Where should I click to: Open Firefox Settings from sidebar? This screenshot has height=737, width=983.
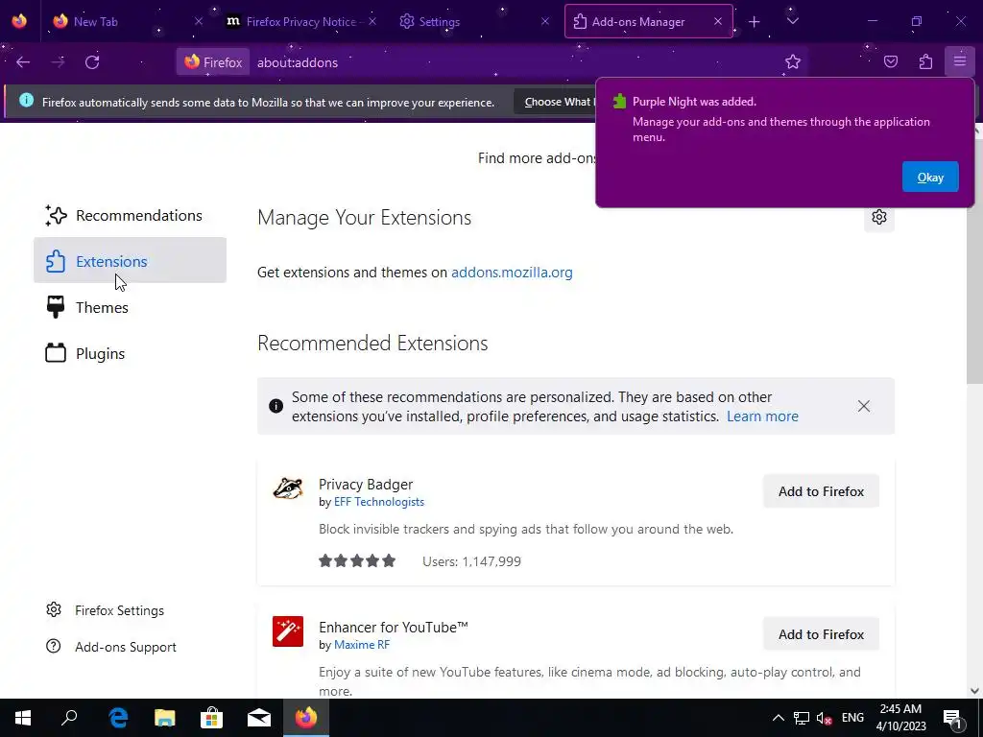tap(106, 609)
